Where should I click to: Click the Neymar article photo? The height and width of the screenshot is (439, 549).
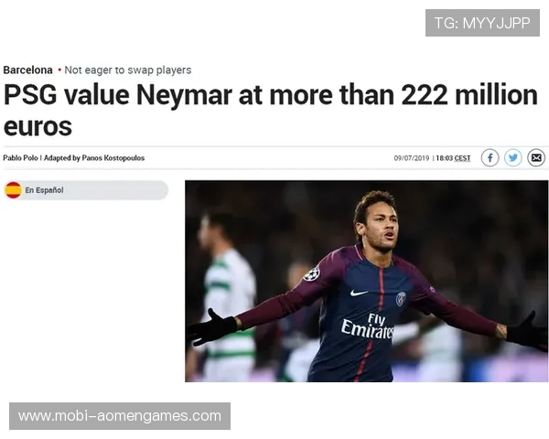(367, 281)
